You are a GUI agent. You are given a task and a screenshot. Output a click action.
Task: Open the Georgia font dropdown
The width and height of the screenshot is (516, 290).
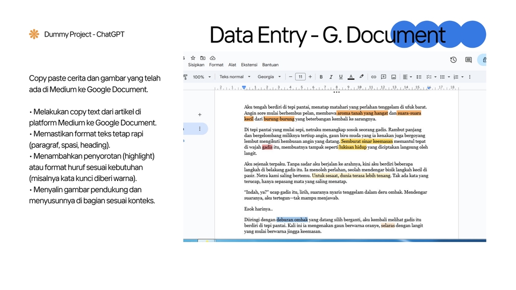coord(269,77)
